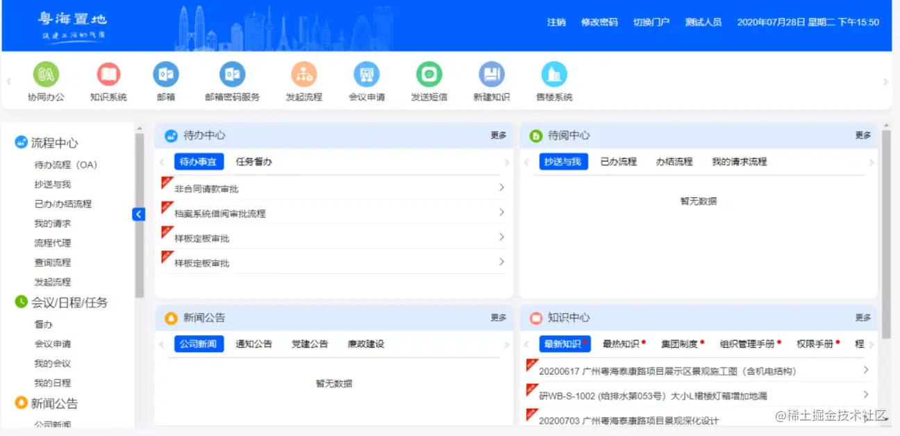The width and height of the screenshot is (900, 436).
Task: Click 注销 in the top header
Action: [x=556, y=22]
